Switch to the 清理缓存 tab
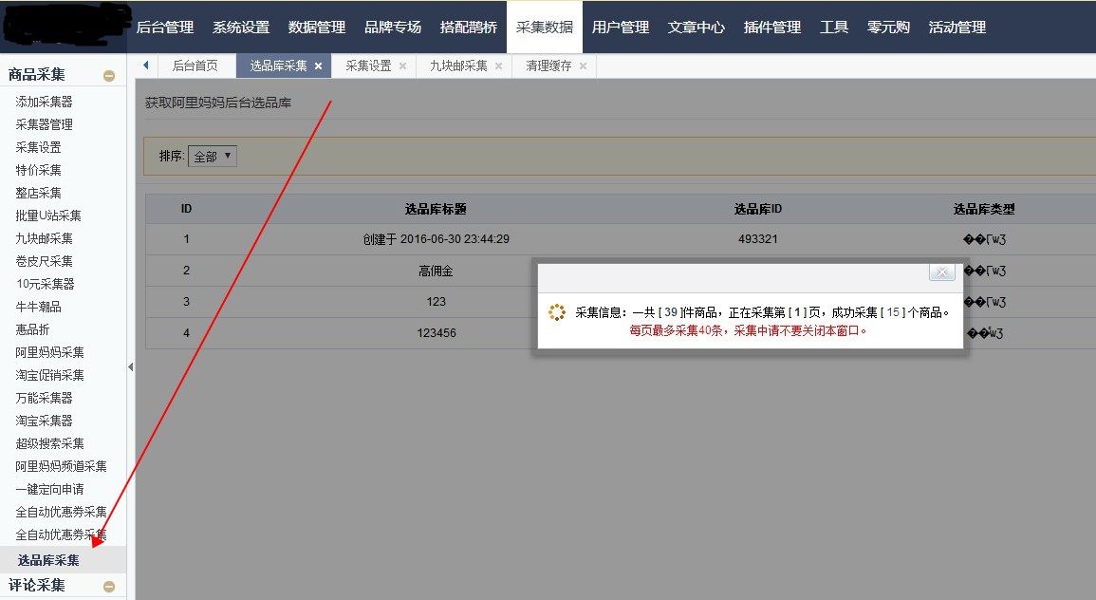 [x=548, y=66]
